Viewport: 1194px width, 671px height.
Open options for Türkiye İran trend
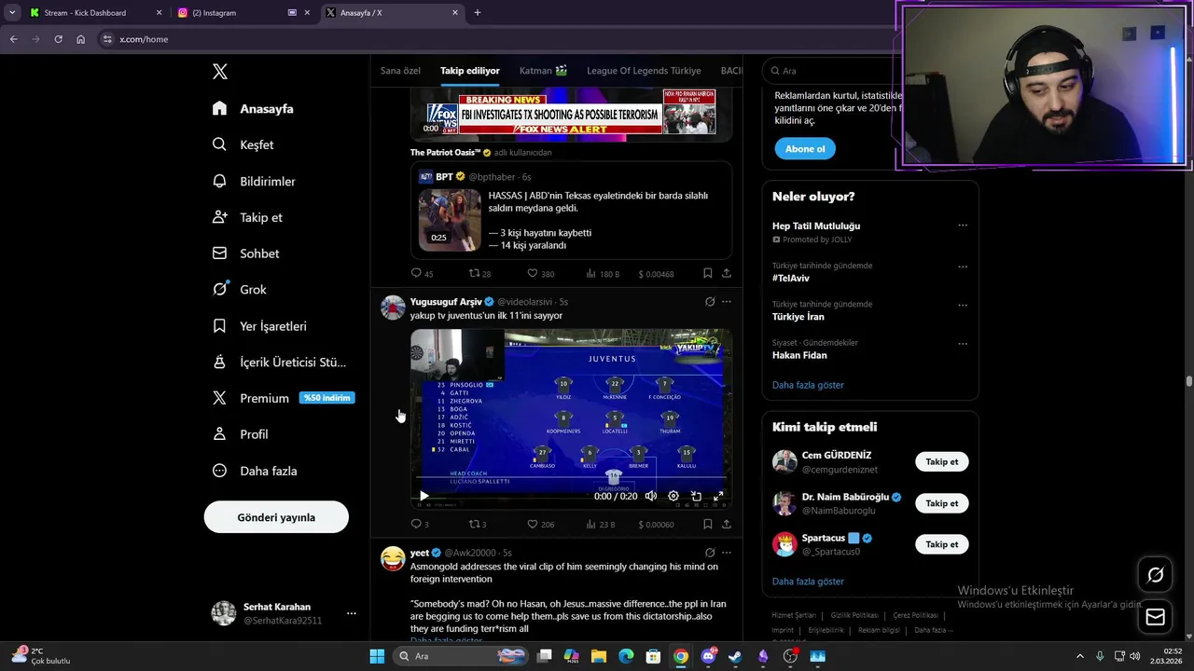(x=963, y=305)
